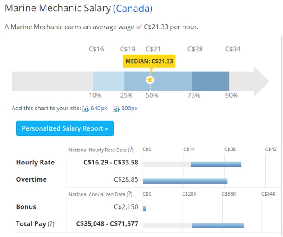Image resolution: width=283 pixels, height=237 pixels.
Task: Click the small Bonus bar
Action: coord(144,208)
